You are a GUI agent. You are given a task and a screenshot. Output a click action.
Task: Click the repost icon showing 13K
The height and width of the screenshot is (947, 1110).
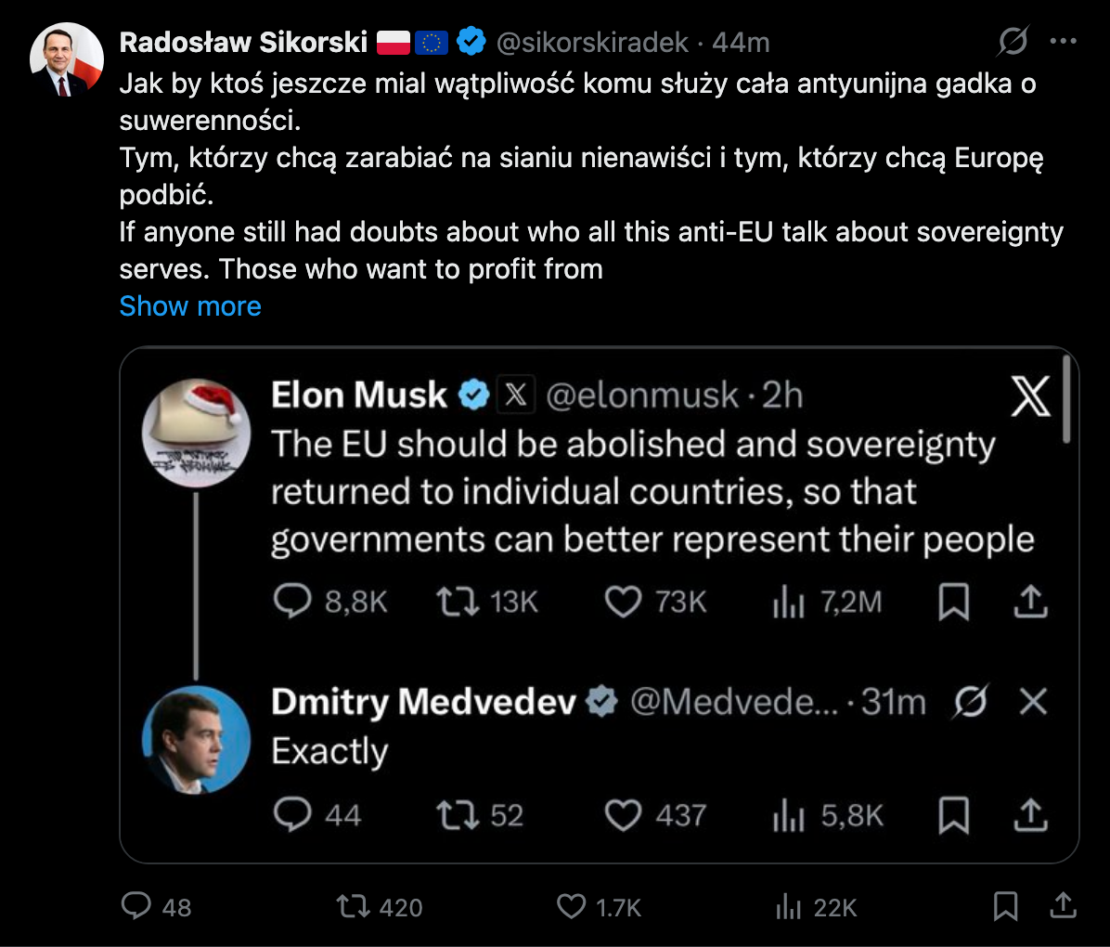tap(458, 603)
